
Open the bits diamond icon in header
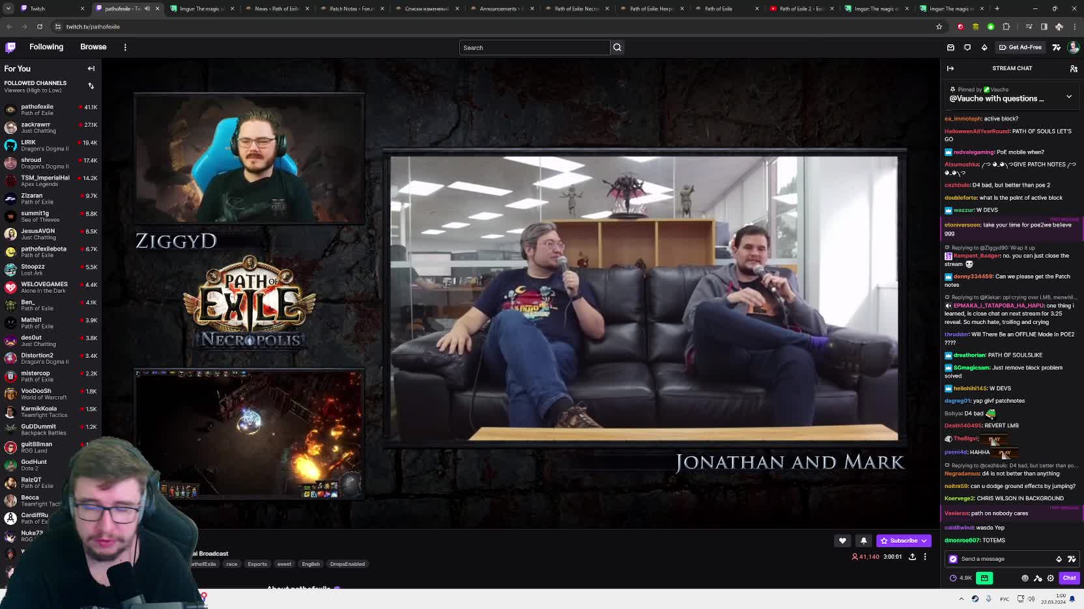(x=984, y=47)
